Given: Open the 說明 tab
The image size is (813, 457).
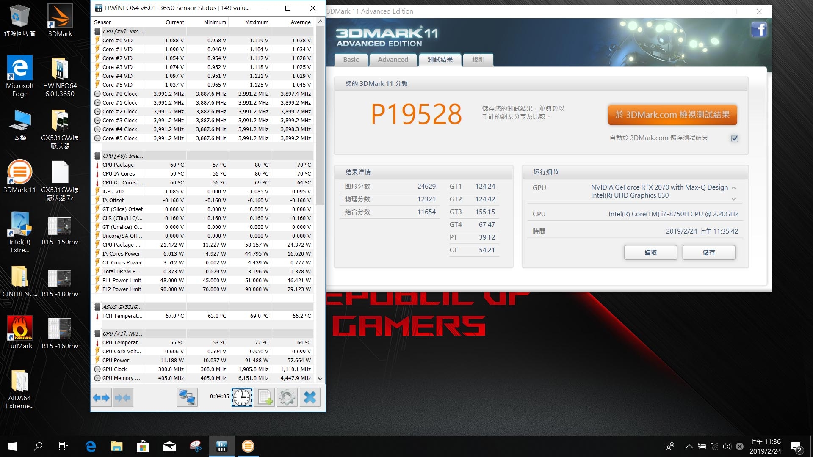Looking at the screenshot, I should tap(478, 60).
